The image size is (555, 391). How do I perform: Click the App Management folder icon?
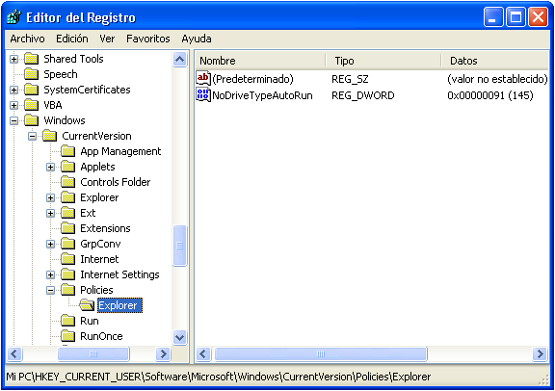coord(68,151)
